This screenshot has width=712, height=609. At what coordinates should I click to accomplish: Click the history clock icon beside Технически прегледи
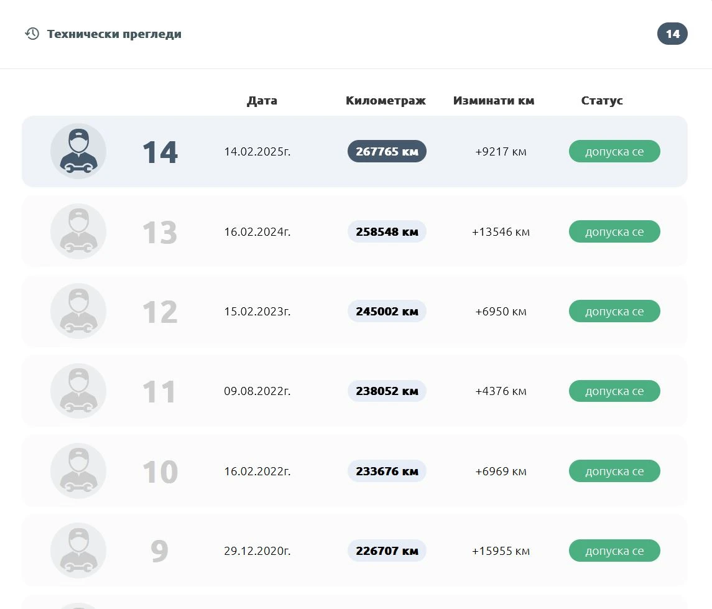coord(32,34)
